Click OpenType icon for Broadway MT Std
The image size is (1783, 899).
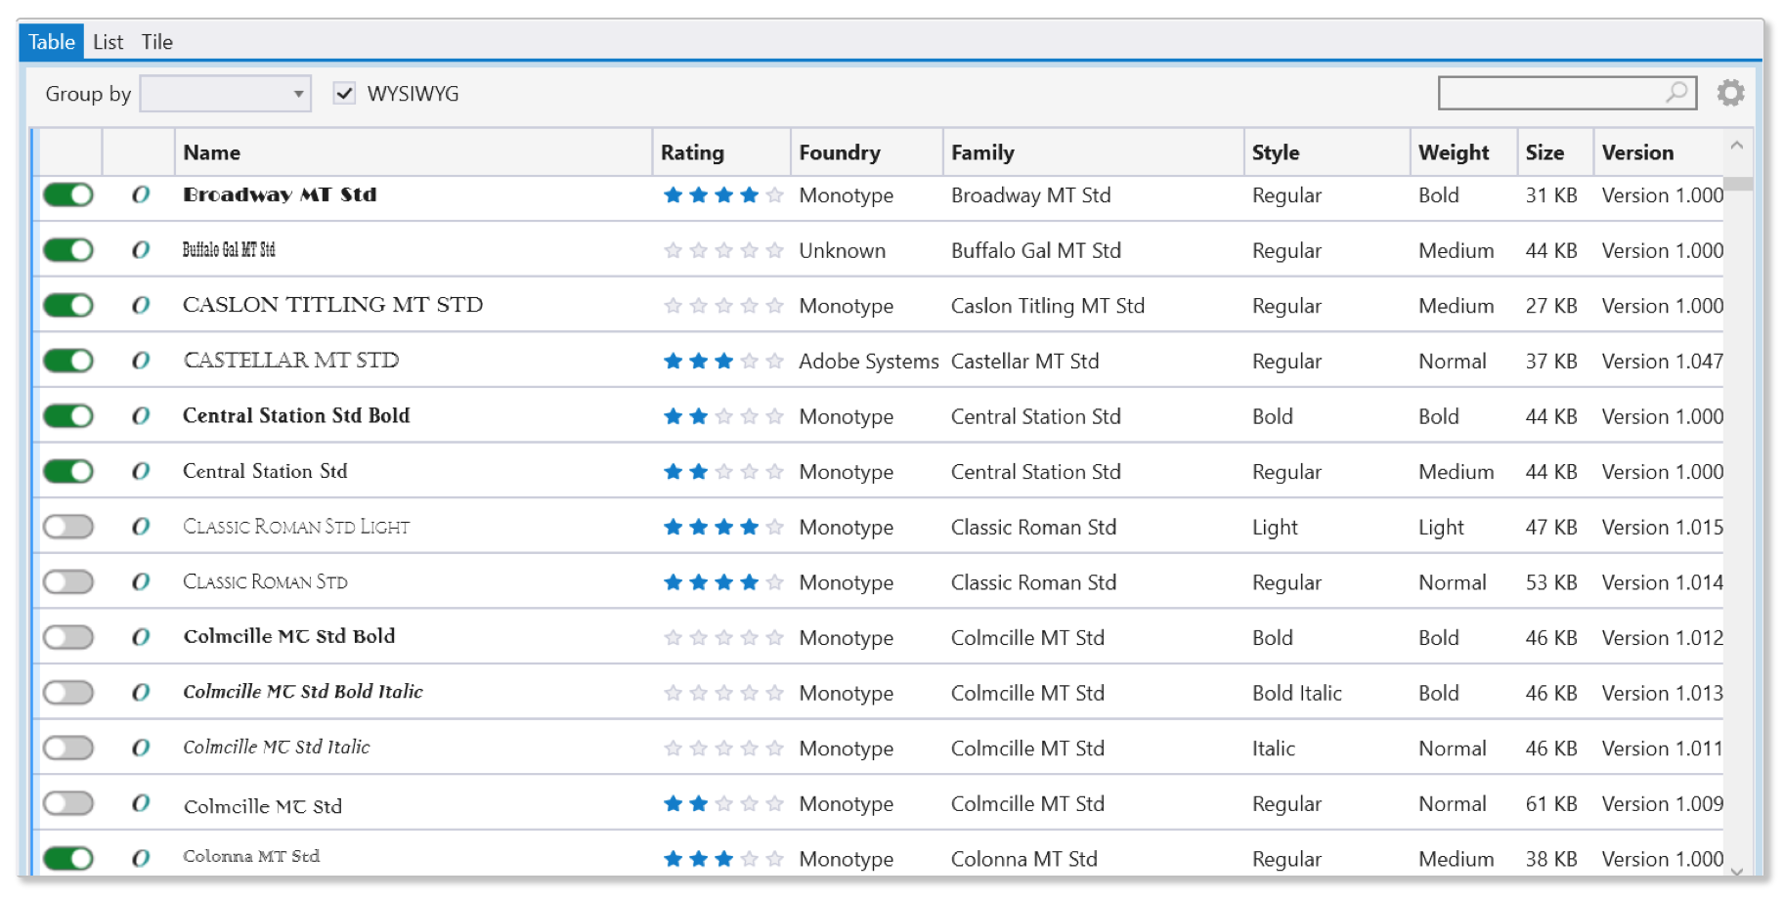coord(141,194)
